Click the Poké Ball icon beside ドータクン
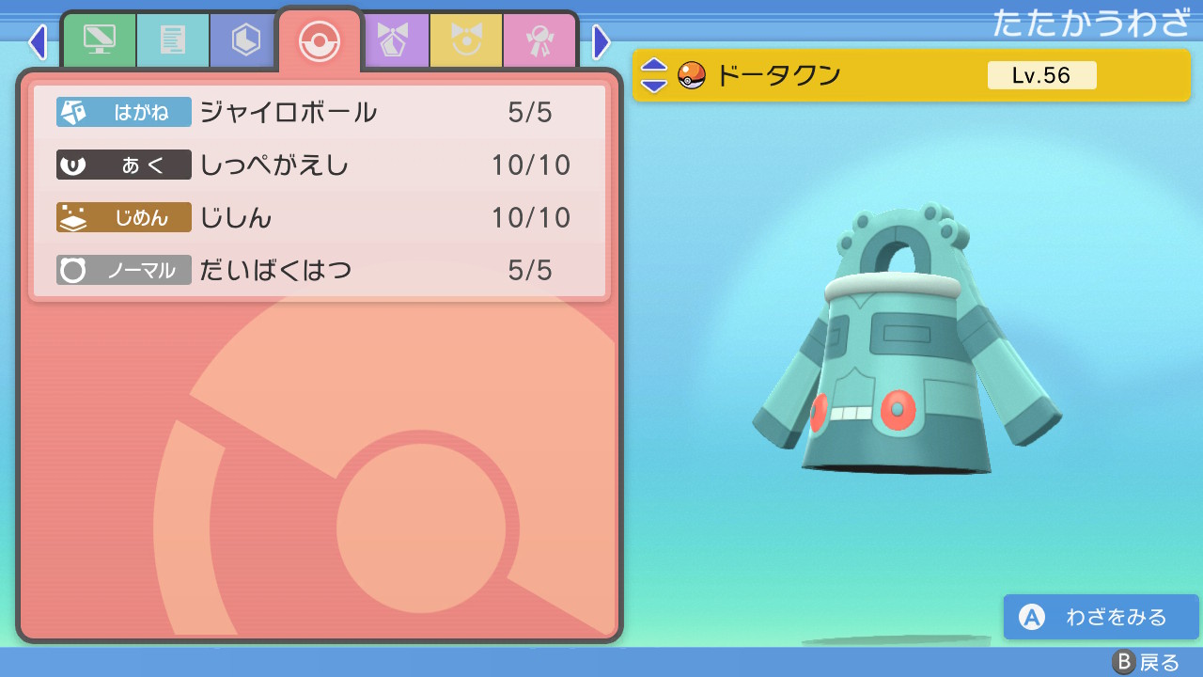Viewport: 1203px width, 677px height. [692, 75]
